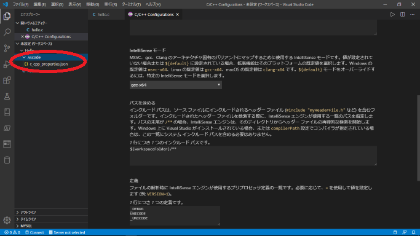Click the PowerShell icon in activity bar
420x236 pixels.
point(7,128)
